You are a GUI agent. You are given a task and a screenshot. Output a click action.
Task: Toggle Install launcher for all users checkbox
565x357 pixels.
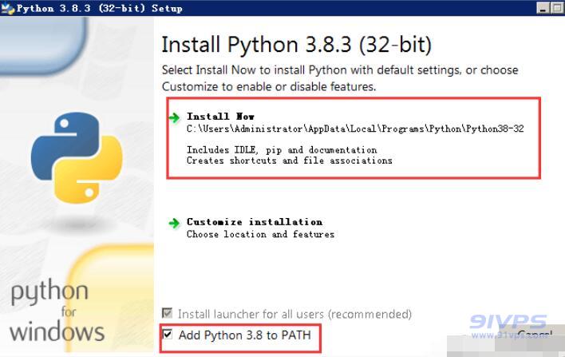pos(168,313)
